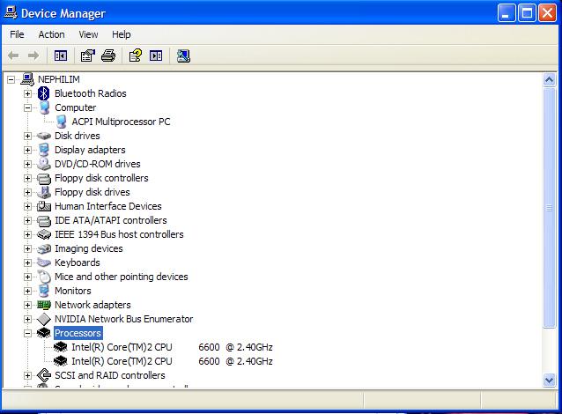Expand the Keyboards node
Image resolution: width=562 pixels, height=414 pixels.
pos(27,262)
